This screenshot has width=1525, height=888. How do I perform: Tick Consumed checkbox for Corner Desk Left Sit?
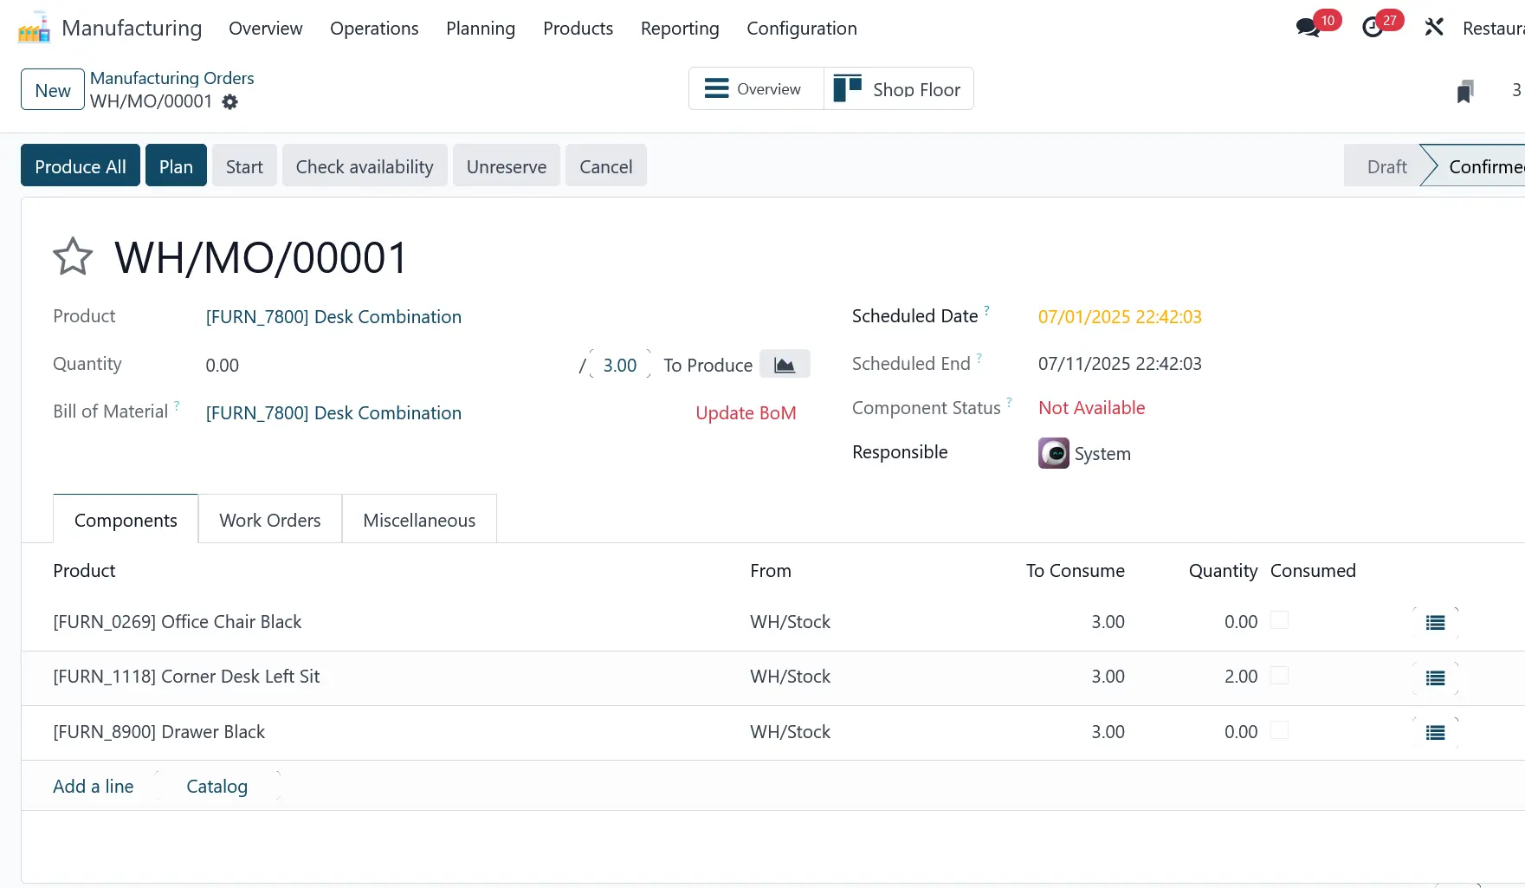coord(1279,676)
